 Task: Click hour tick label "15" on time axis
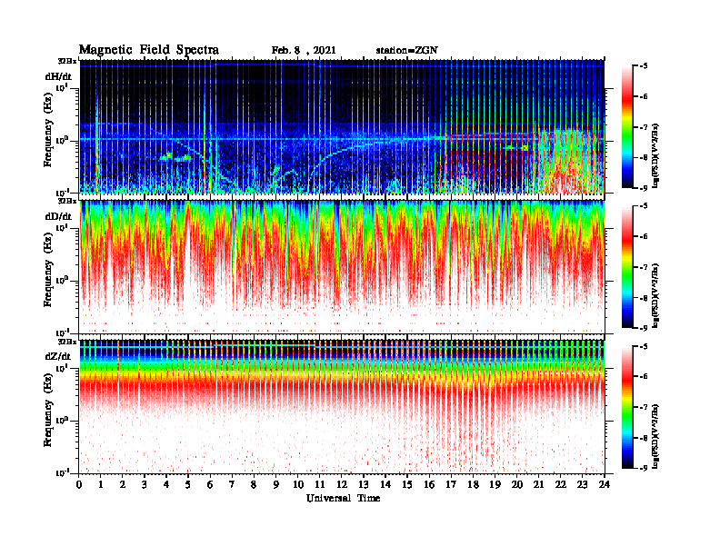coord(407,484)
